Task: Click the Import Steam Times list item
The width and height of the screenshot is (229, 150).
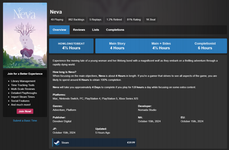Action: click(x=23, y=97)
